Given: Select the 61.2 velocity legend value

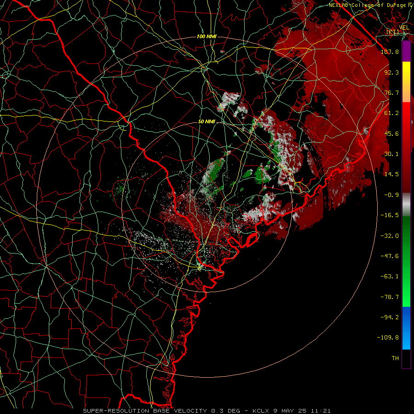Looking at the screenshot, I should 391,113.
